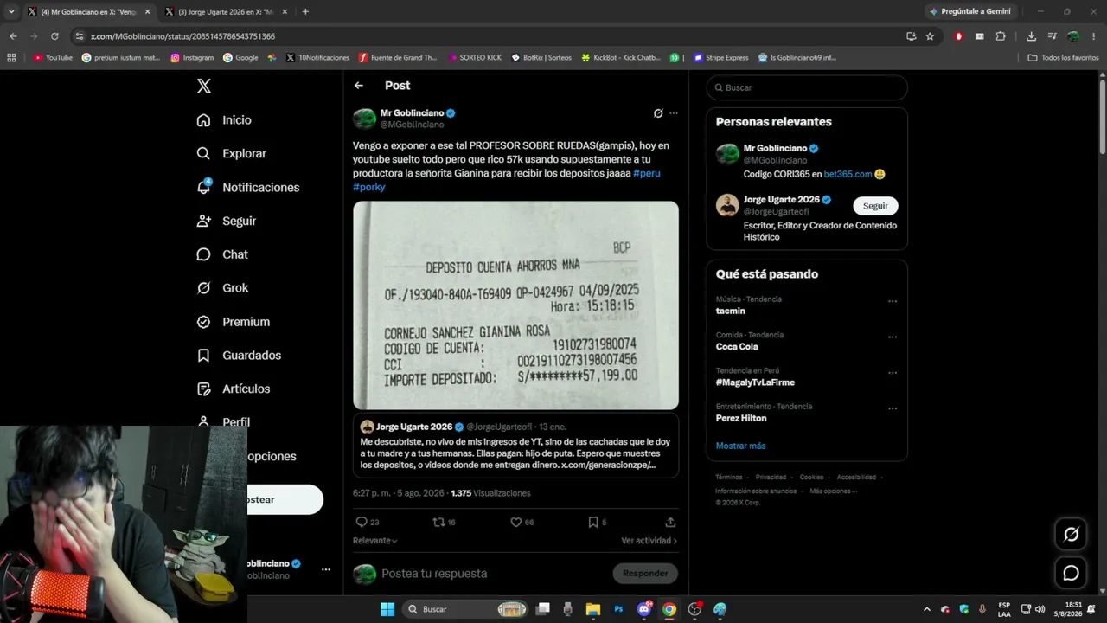
Task: Open the Chrome extensions puzzle icon
Action: tap(1001, 36)
